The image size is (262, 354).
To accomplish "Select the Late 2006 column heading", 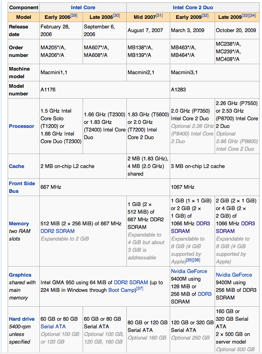I will click(105, 17).
